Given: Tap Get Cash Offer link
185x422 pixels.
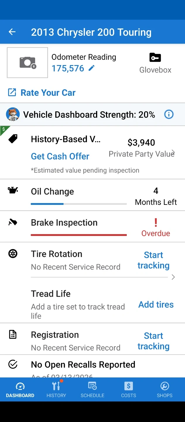Looking at the screenshot, I should coord(60,156).
